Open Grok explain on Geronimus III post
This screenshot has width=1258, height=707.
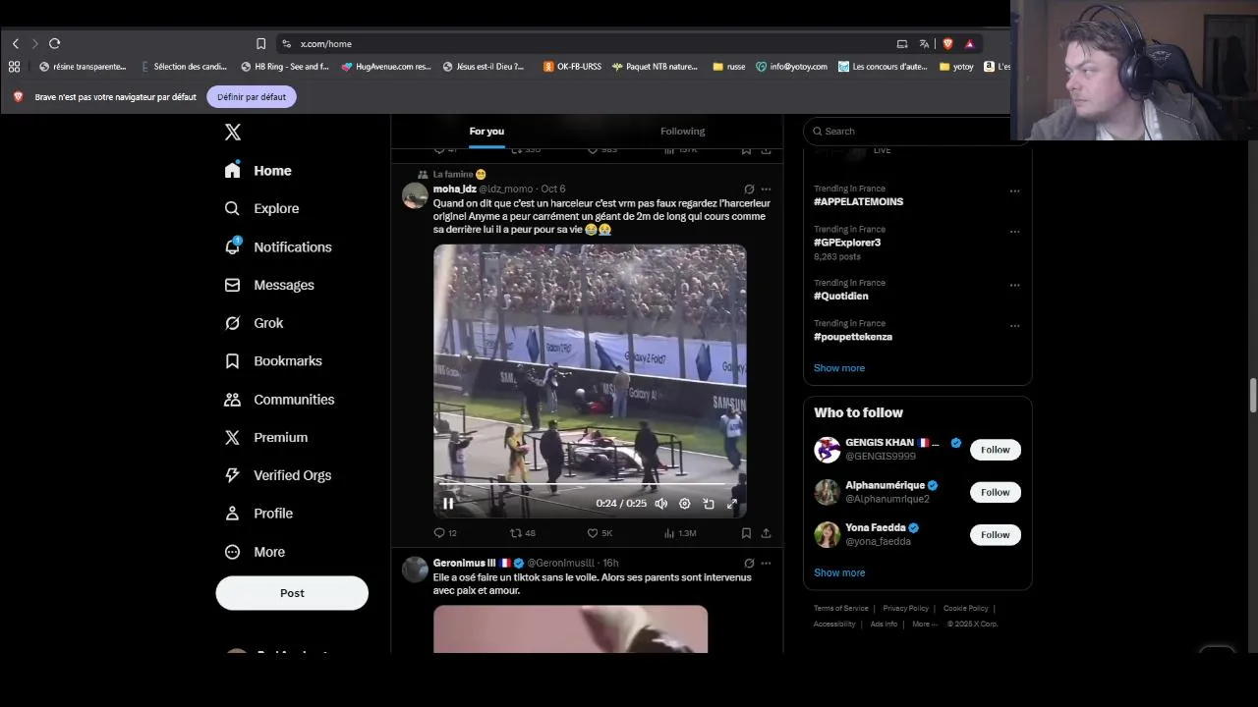[749, 564]
